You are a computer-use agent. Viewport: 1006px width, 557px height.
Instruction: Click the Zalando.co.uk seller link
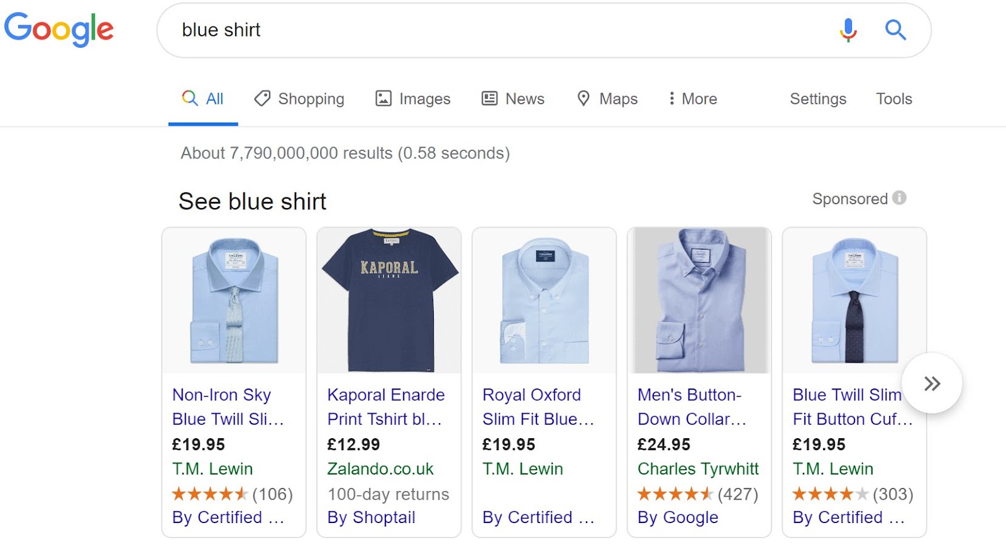click(380, 469)
